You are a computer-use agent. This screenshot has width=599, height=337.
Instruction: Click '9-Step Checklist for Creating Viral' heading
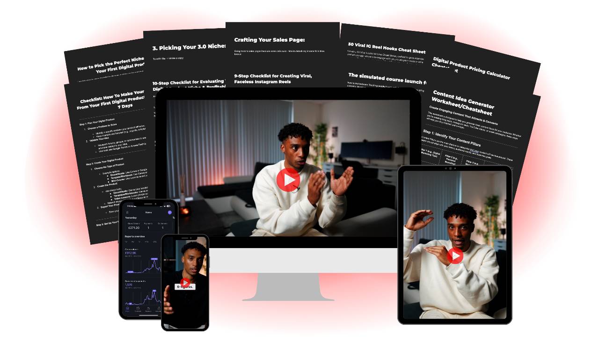(x=273, y=79)
